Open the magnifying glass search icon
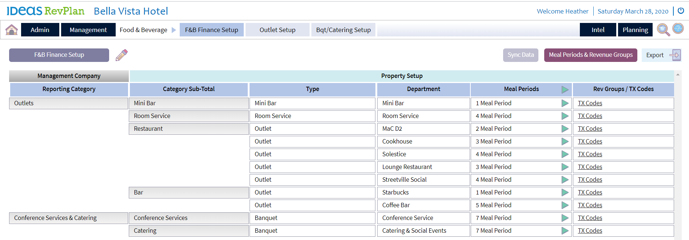This screenshot has height=240, width=689. 663,29
